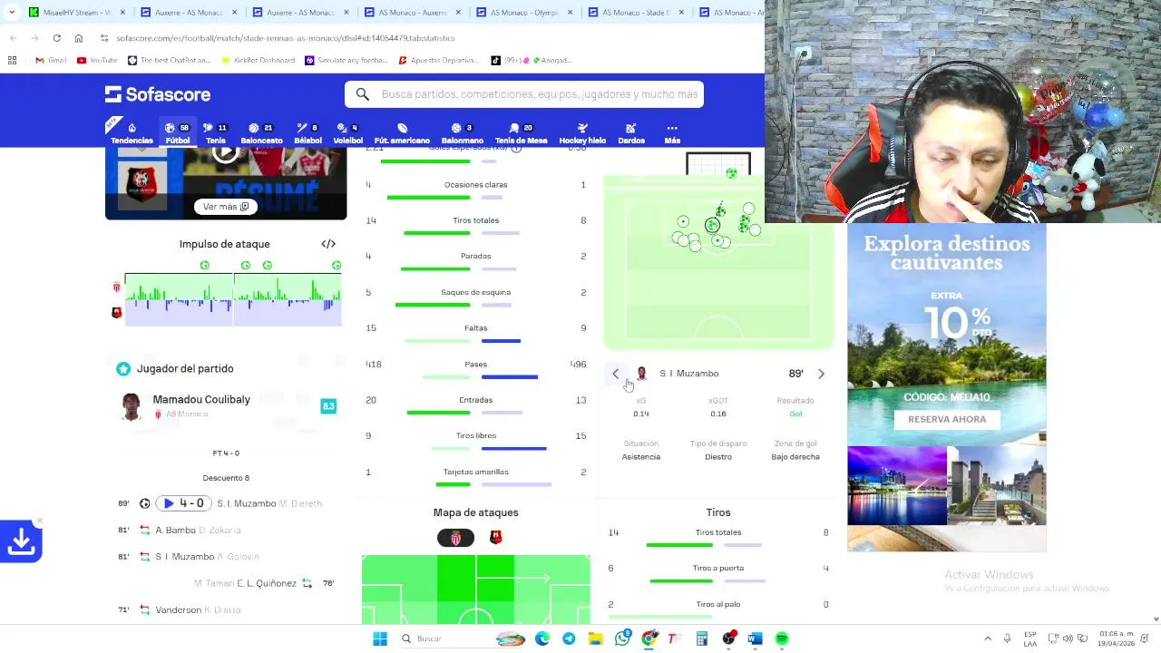Open the Windows Start menu
Screen dimensions: 1161x653
pyautogui.click(x=380, y=638)
